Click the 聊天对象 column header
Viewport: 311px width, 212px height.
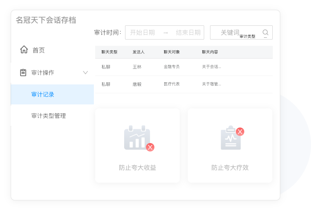pos(172,52)
